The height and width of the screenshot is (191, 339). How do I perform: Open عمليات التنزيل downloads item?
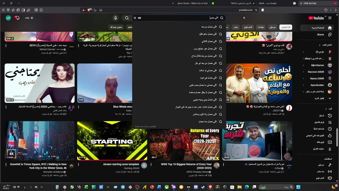[317, 149]
